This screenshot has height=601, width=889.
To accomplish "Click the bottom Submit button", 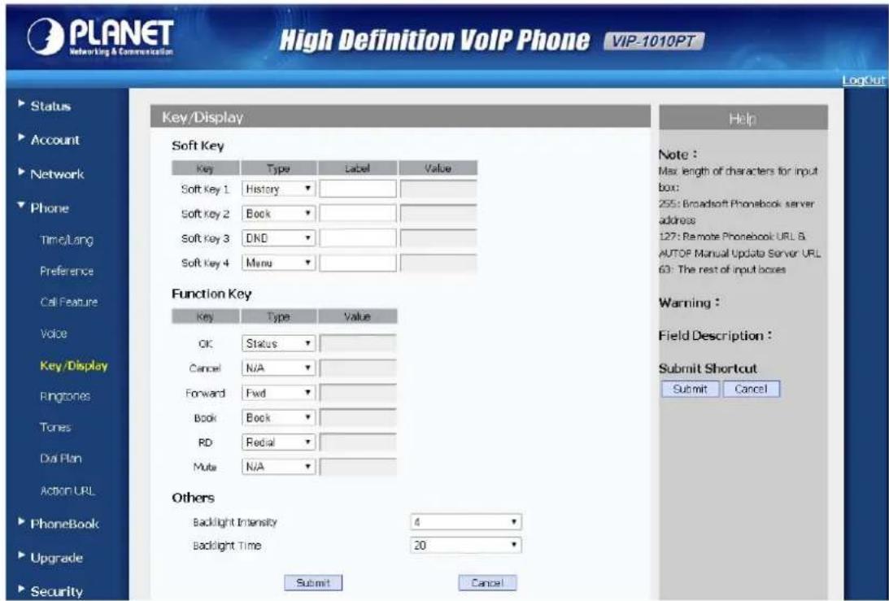I will [x=313, y=583].
